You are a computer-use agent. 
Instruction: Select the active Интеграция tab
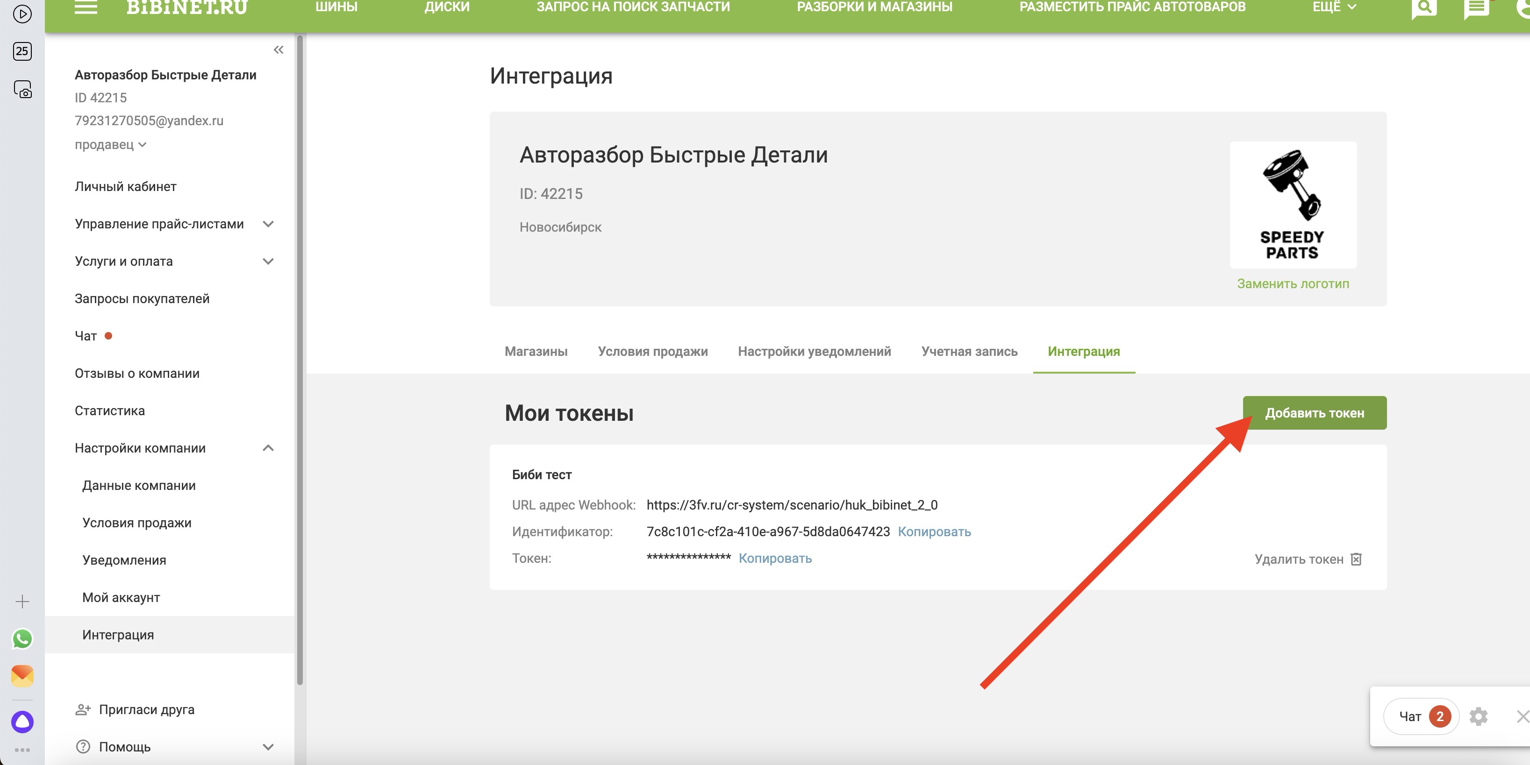[1083, 351]
